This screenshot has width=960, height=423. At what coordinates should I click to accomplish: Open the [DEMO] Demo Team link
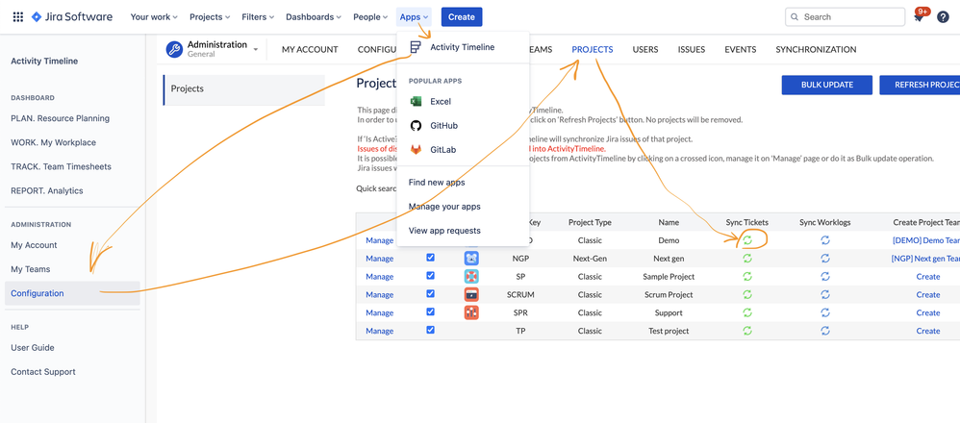coord(926,240)
